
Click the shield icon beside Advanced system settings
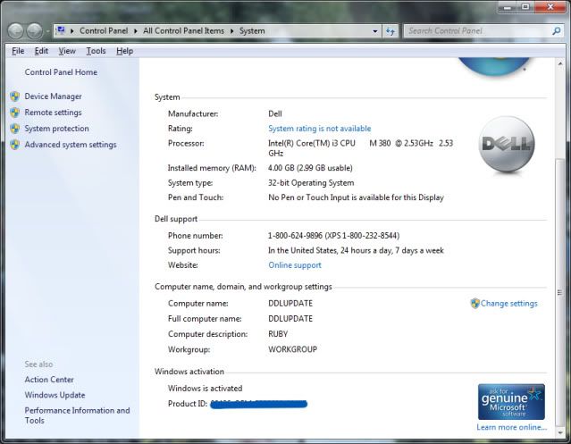[15, 145]
